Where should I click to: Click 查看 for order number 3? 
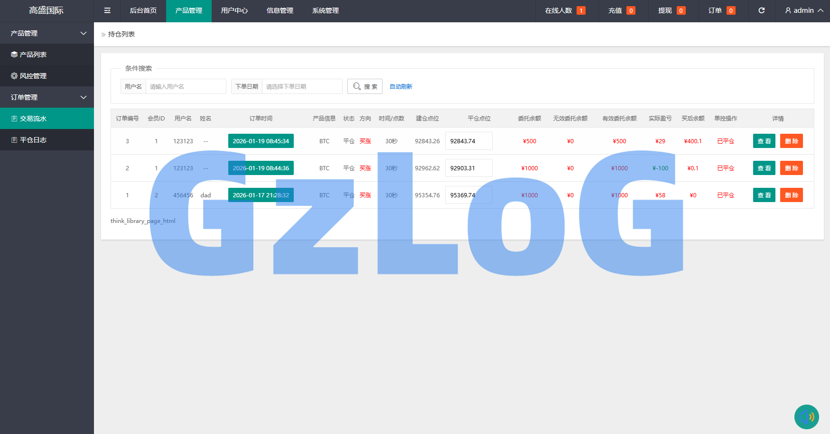[764, 141]
